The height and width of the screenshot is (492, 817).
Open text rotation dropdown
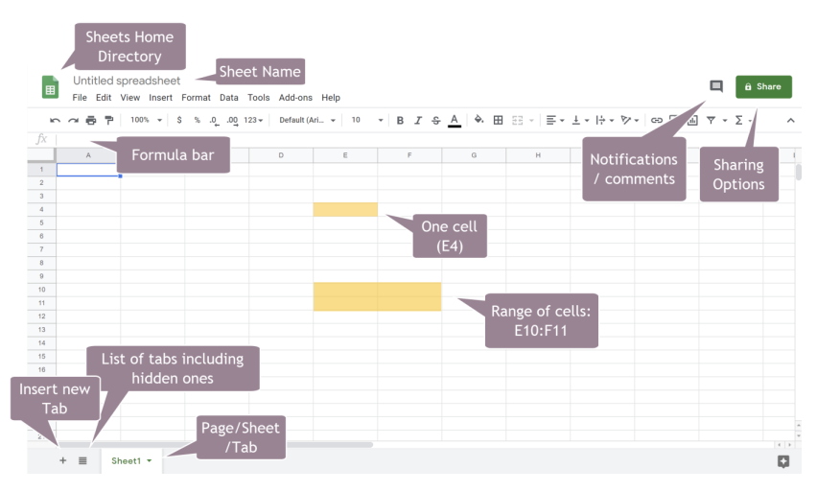(x=629, y=121)
